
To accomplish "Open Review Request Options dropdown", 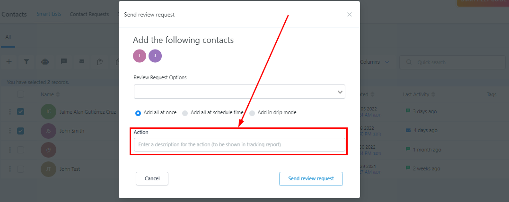I will coord(239,92).
